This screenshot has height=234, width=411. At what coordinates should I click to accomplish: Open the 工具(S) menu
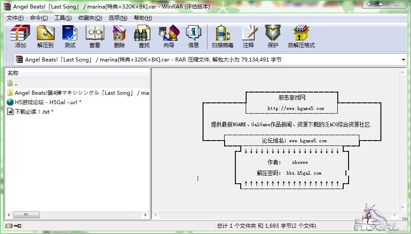63,18
